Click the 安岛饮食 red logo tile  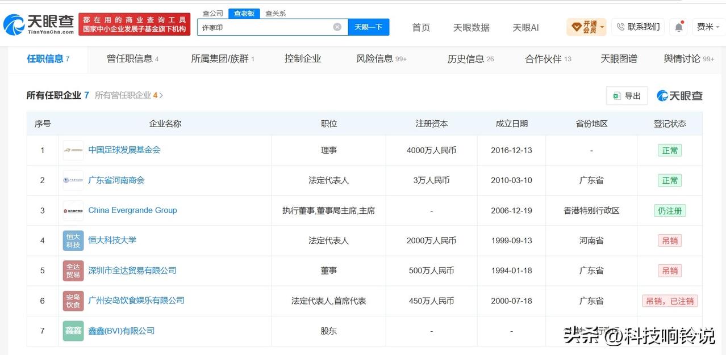coord(73,301)
